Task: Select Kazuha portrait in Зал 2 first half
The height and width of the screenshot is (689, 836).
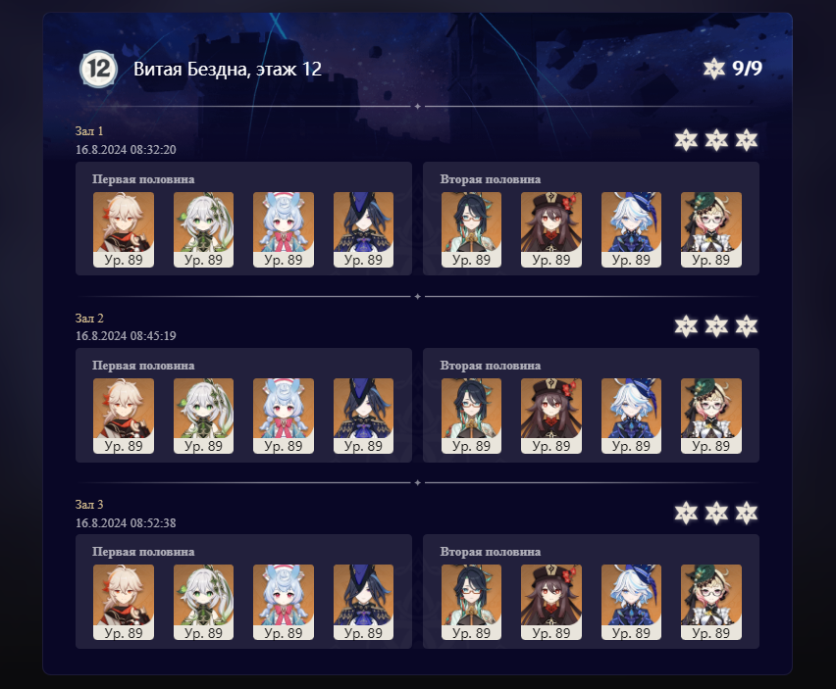Action: click(124, 416)
